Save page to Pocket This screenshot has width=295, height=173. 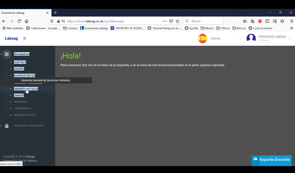click(171, 21)
